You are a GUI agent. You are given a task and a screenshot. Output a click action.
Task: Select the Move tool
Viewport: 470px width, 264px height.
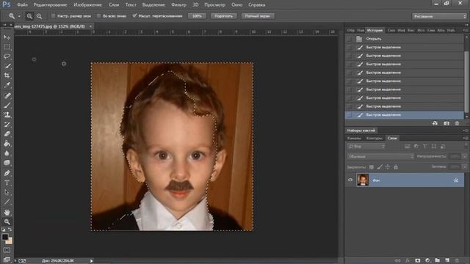click(7, 37)
